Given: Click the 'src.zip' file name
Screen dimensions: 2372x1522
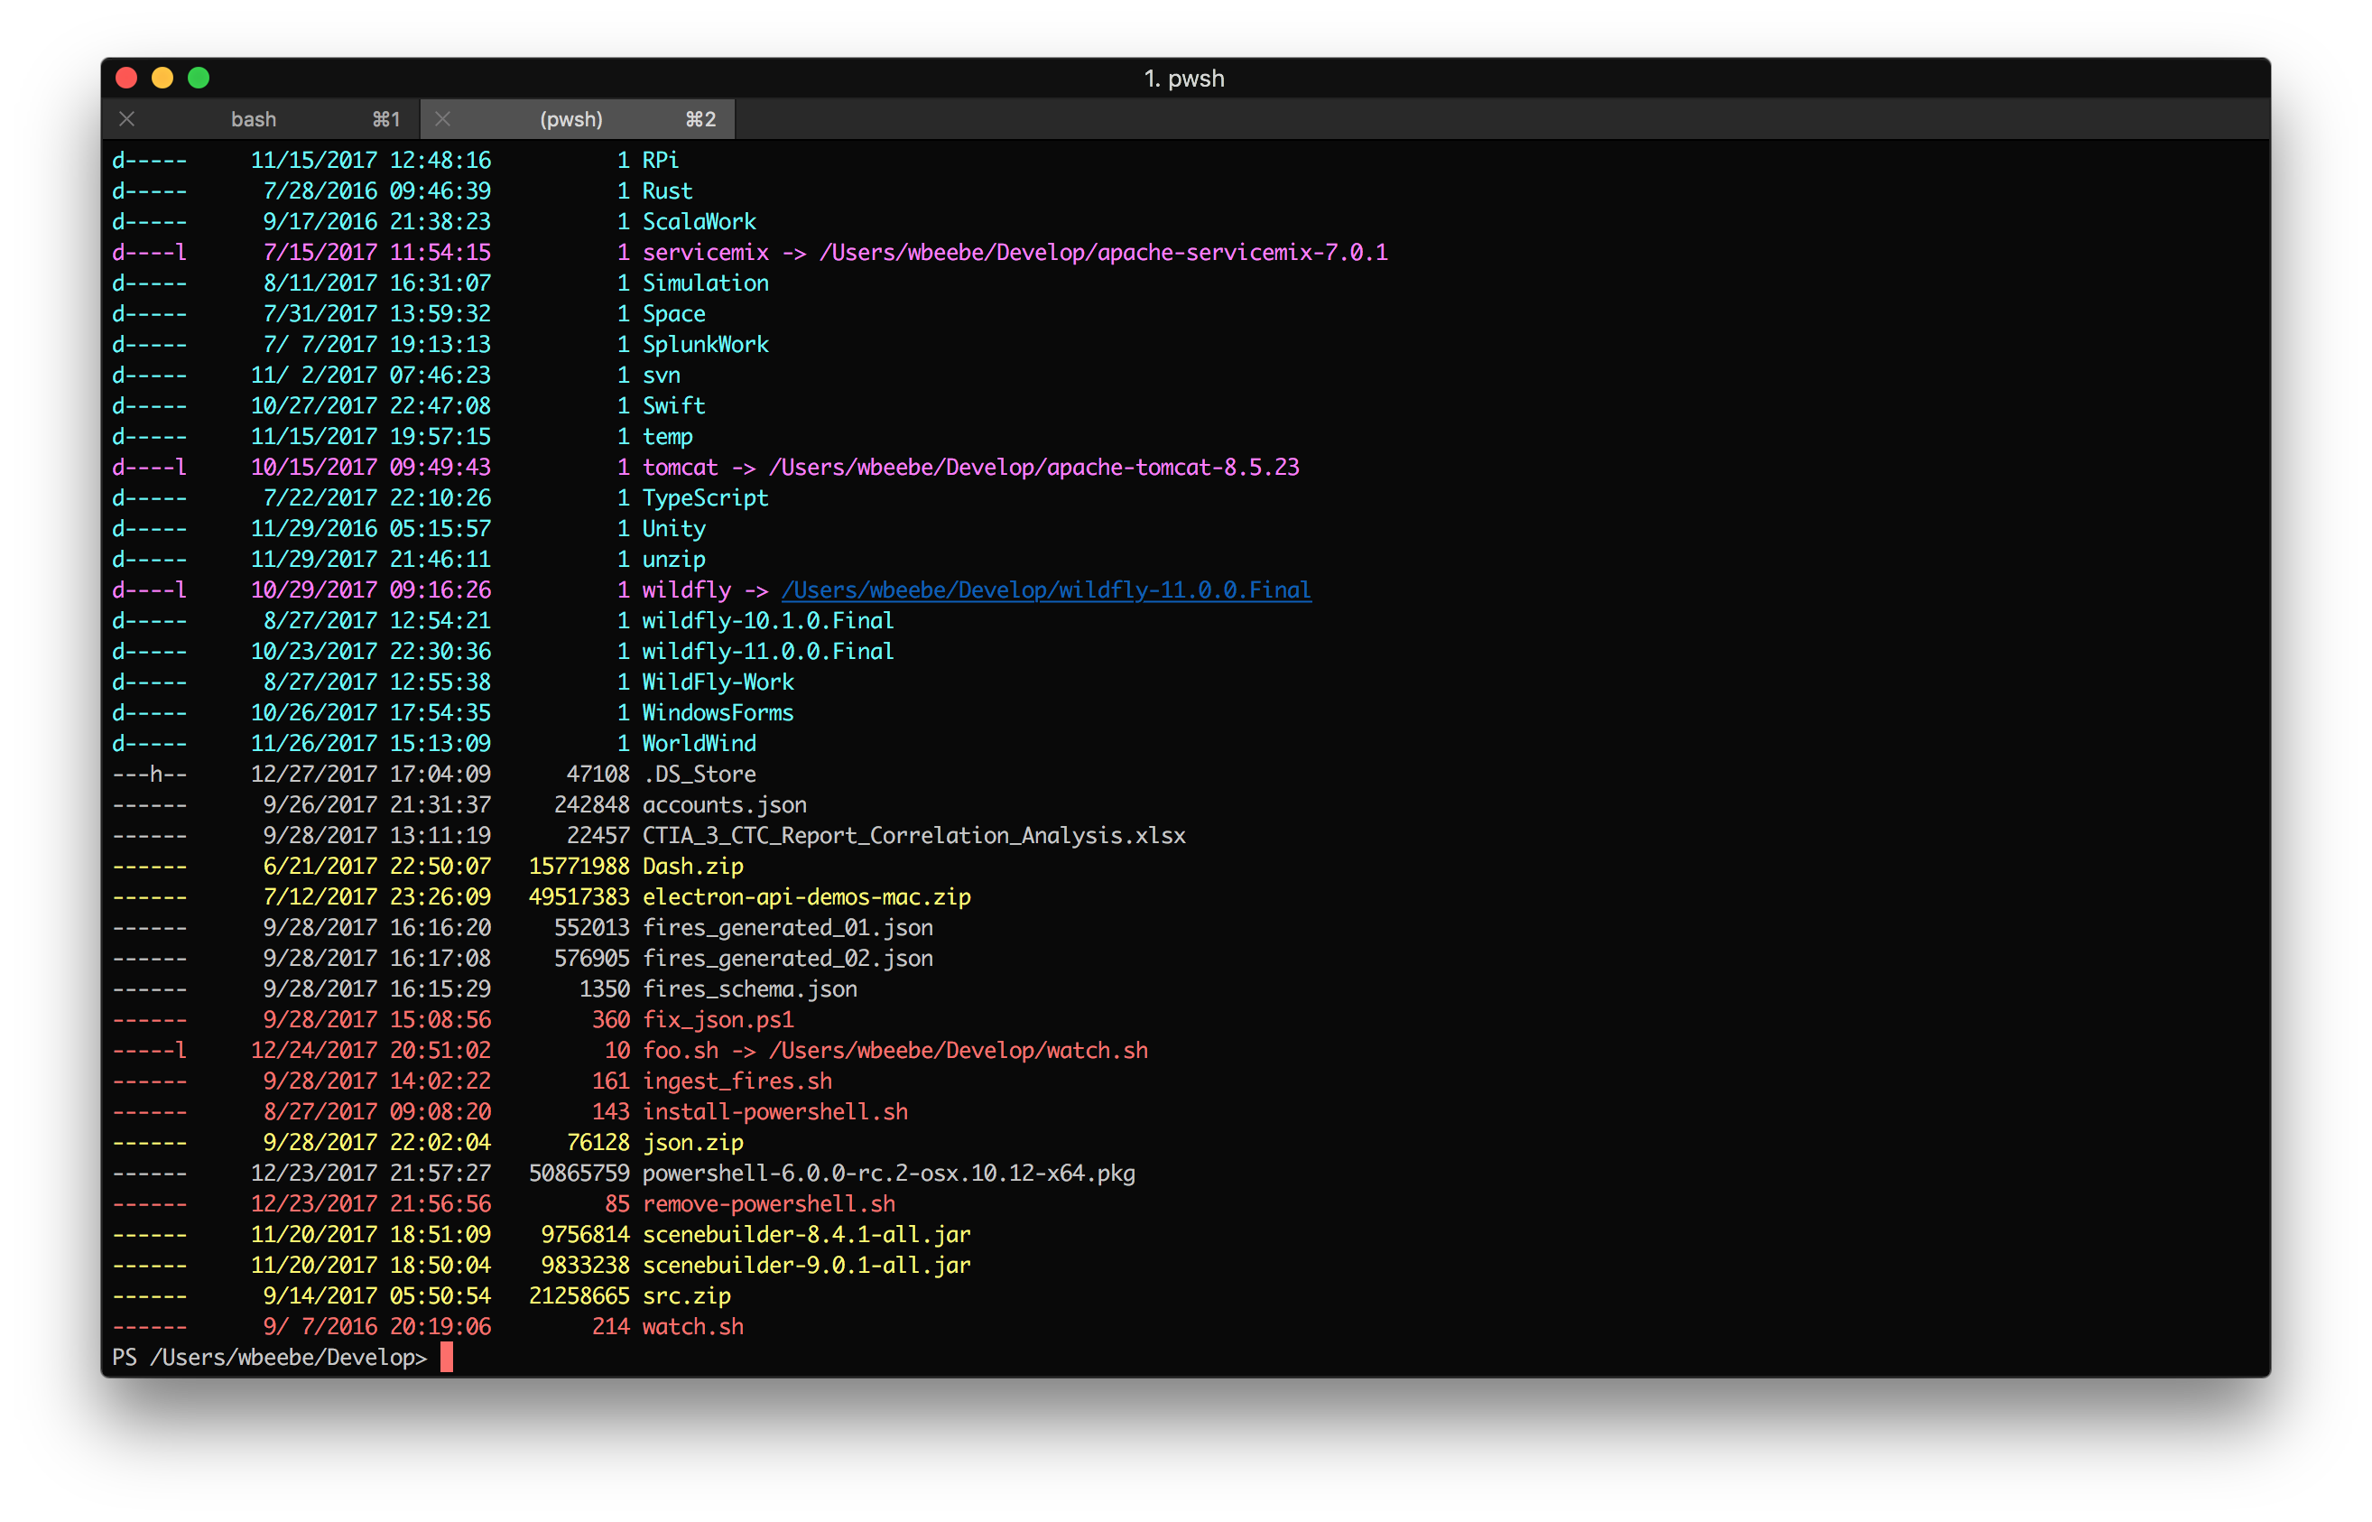Looking at the screenshot, I should [687, 1295].
